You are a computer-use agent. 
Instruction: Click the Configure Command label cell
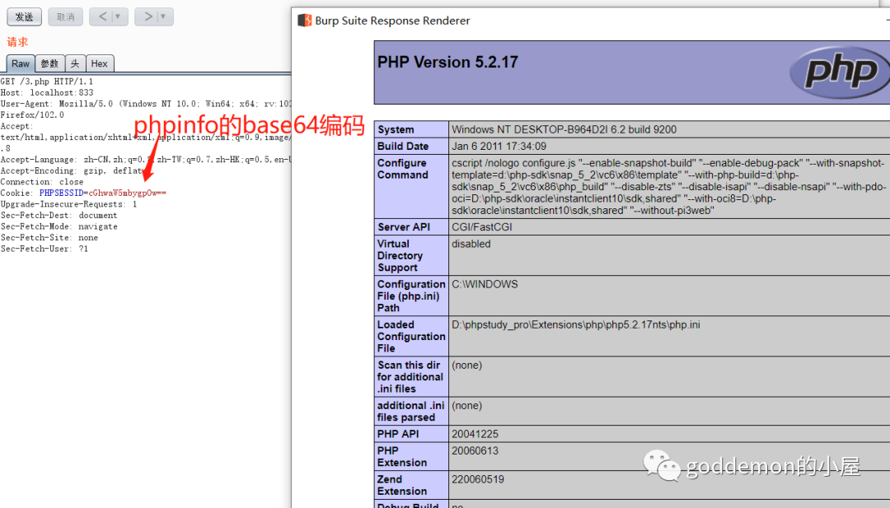point(411,186)
